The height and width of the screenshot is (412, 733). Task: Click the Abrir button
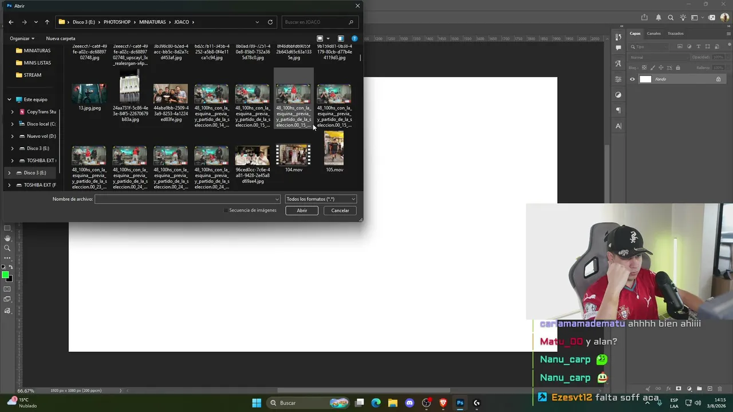click(x=302, y=211)
